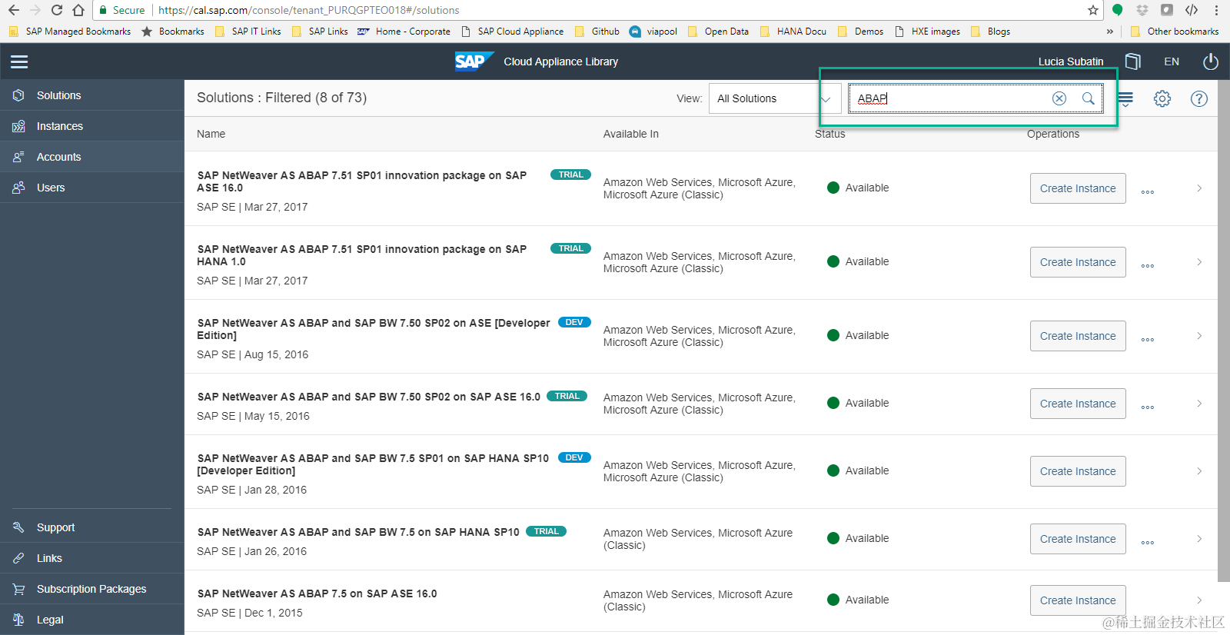Open the settings gear icon

pyautogui.click(x=1162, y=98)
